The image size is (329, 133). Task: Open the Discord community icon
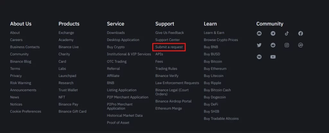point(259,33)
